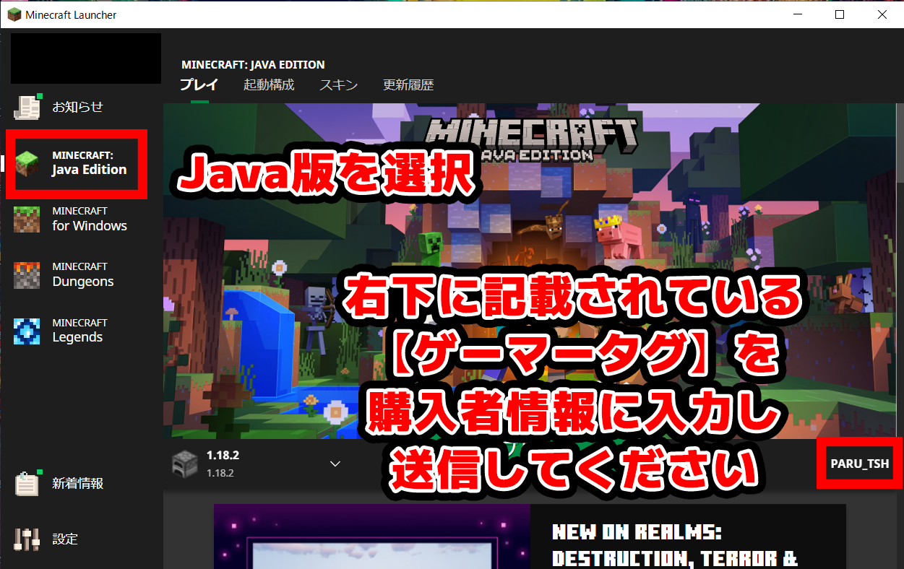The width and height of the screenshot is (904, 569).
Task: Click the Legends sidebar label
Action: (x=77, y=337)
